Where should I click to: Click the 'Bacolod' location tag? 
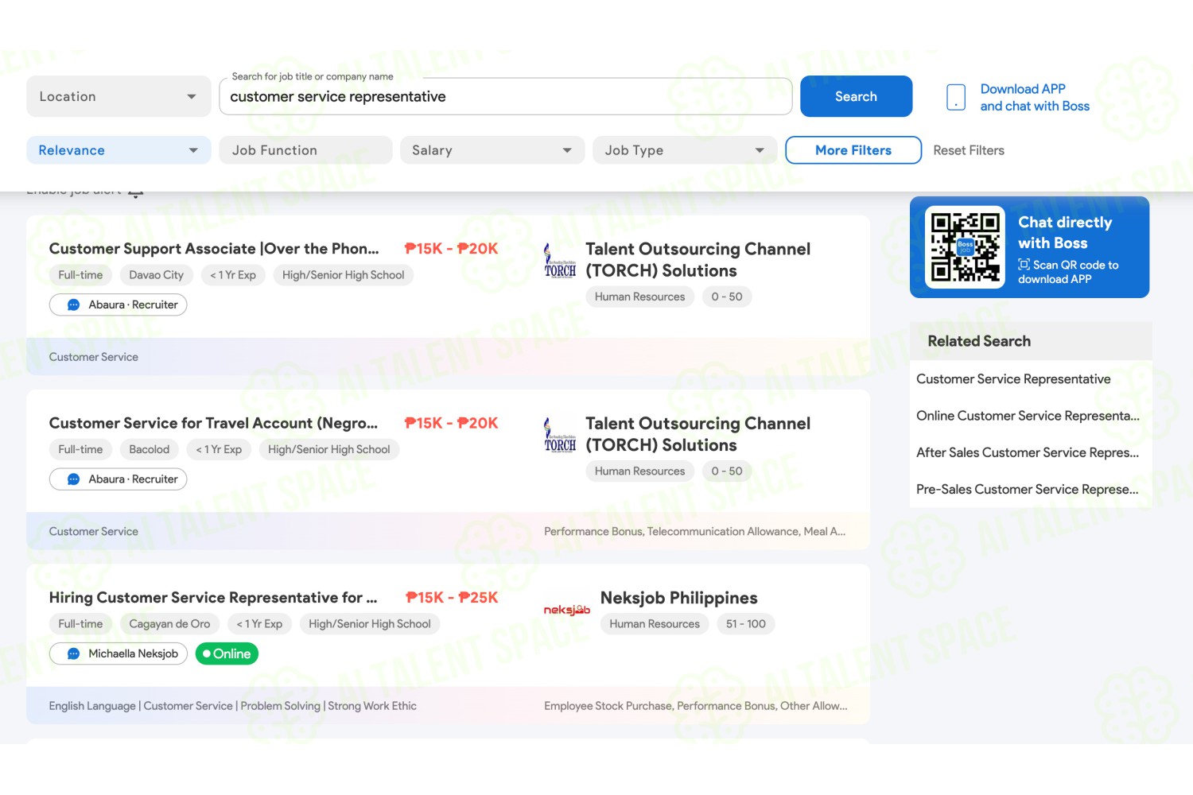(x=150, y=449)
